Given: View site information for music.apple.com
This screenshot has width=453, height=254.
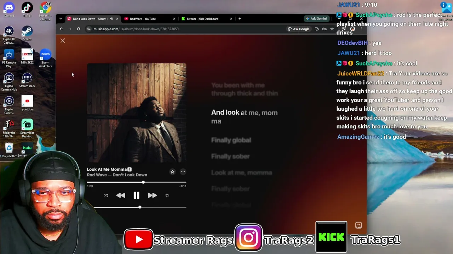Looking at the screenshot, I should 89,29.
